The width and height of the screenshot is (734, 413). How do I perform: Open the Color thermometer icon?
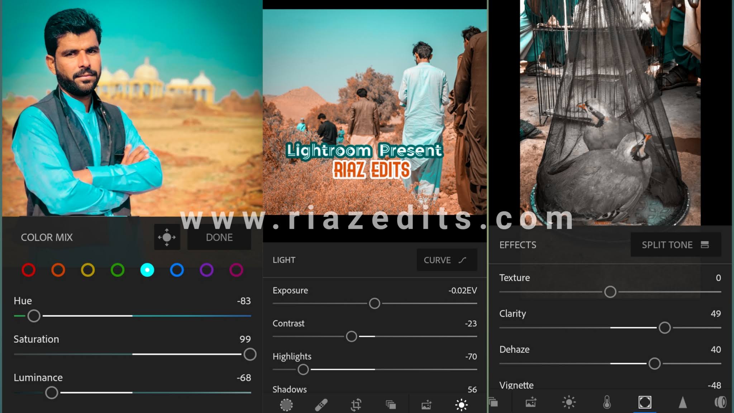click(x=607, y=402)
